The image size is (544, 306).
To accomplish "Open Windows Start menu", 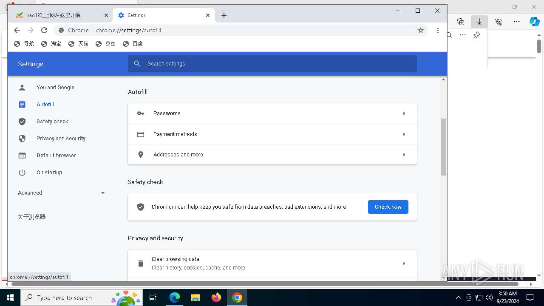I will [10, 297].
